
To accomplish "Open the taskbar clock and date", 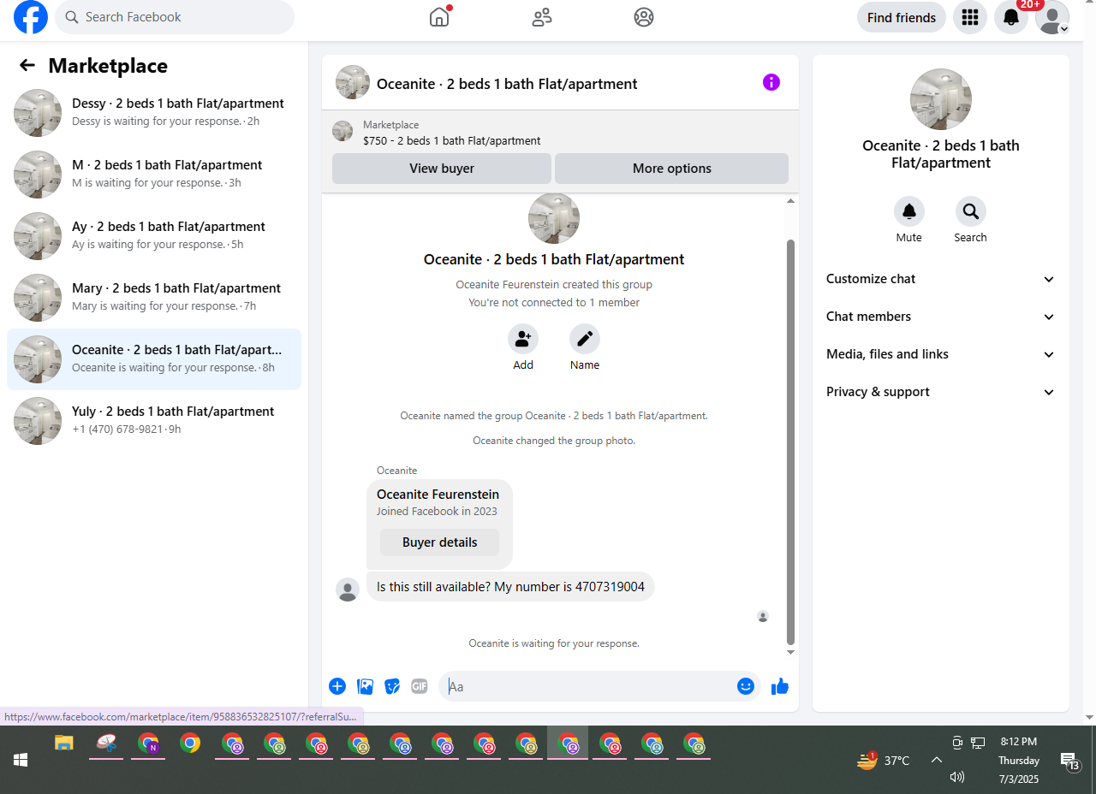I will click(1019, 760).
